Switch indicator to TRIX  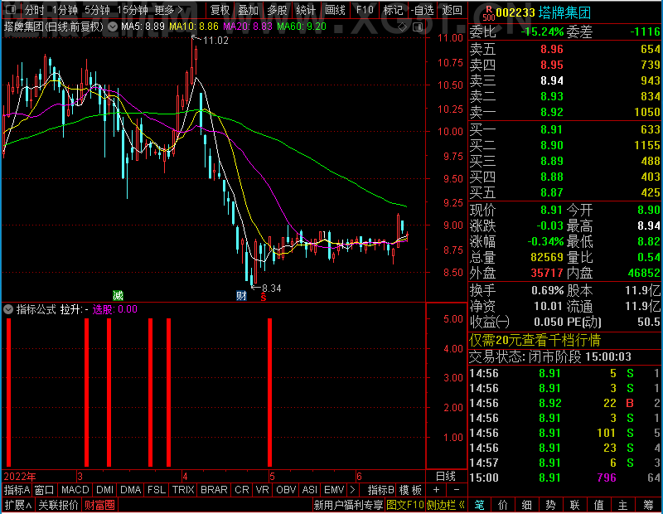pyautogui.click(x=183, y=490)
